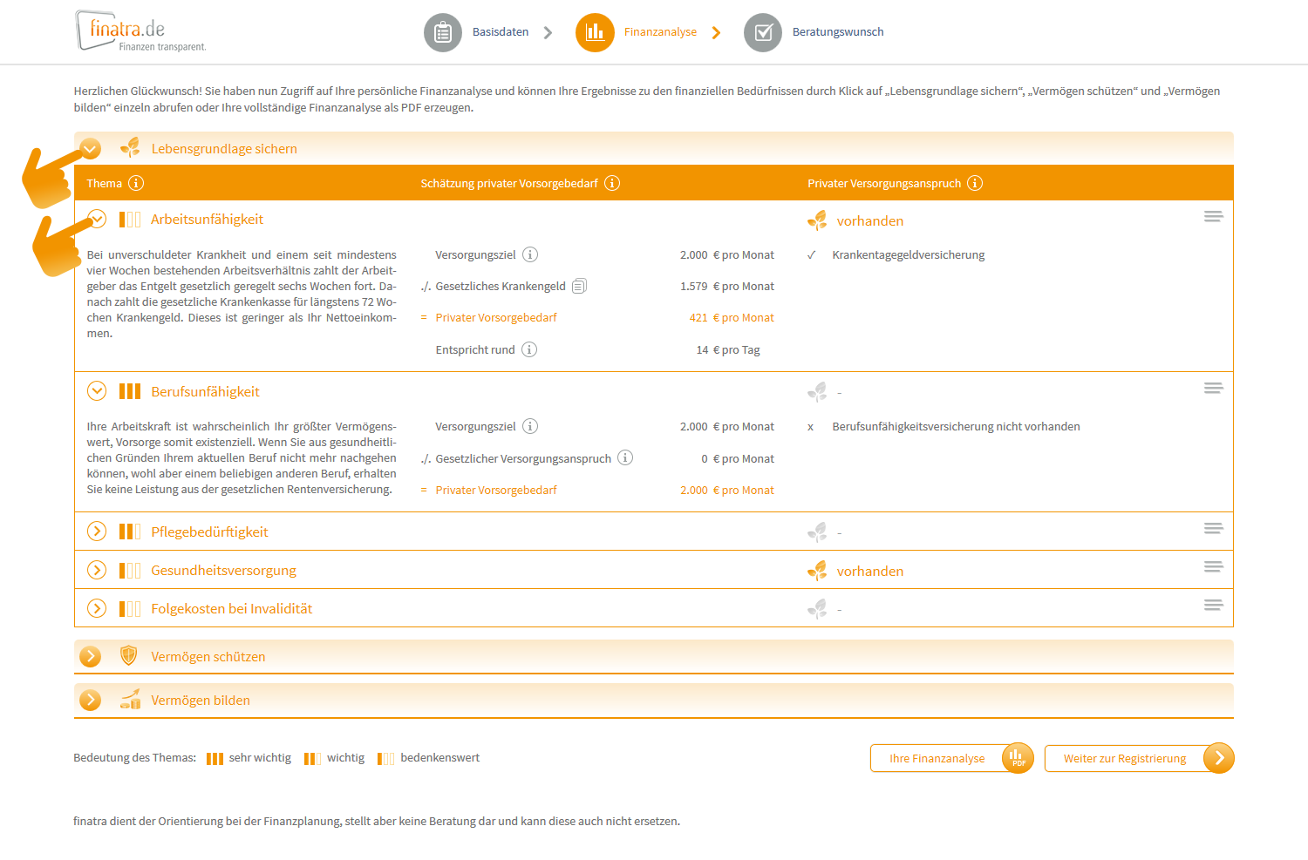
Task: Click the Beratungswunsch checkmark icon
Action: 763,33
